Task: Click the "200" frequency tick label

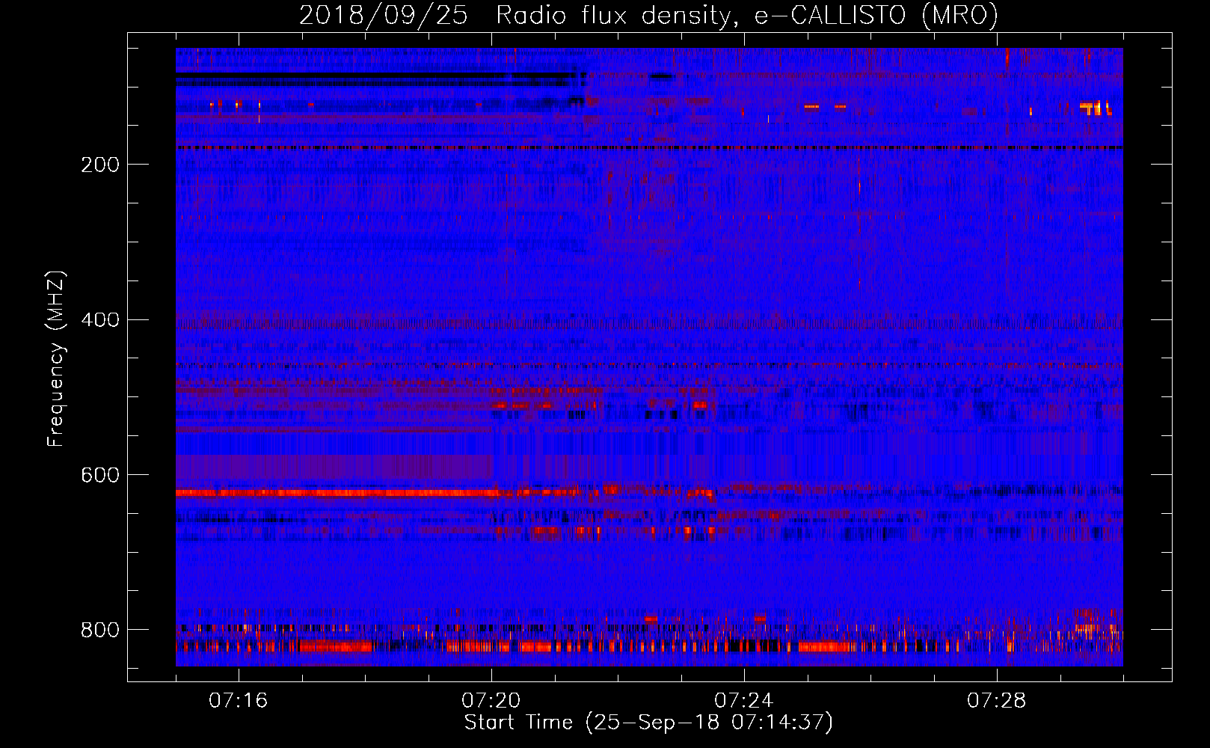Action: (x=99, y=165)
